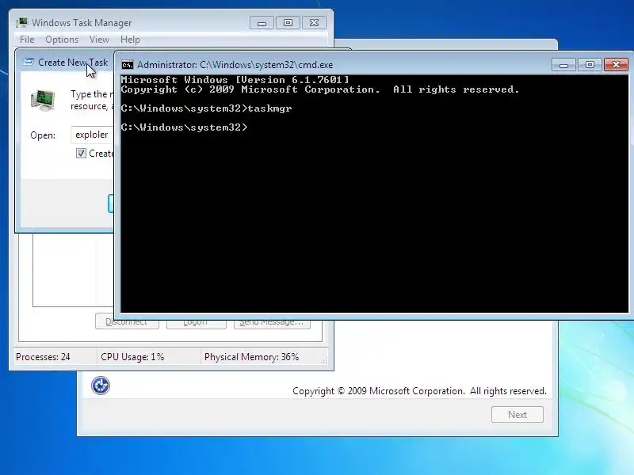Close the Windows Task Manager window
634x475 pixels.
coord(314,23)
